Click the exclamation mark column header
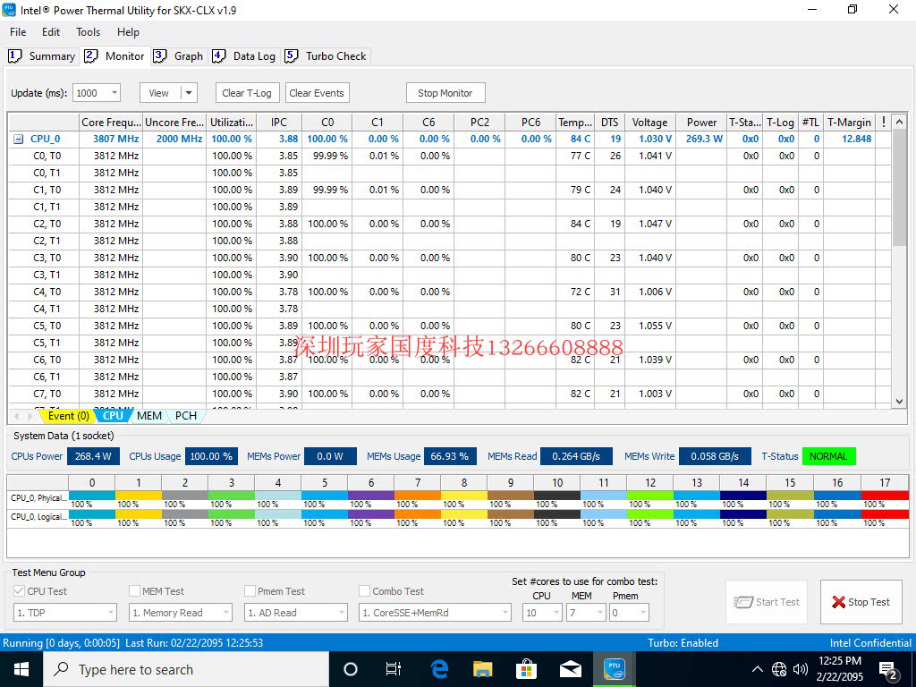This screenshot has width=916, height=687. coord(883,122)
